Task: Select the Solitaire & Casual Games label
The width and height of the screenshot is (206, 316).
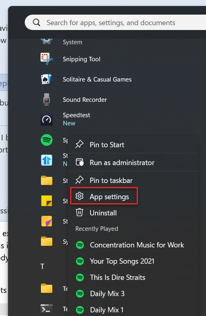Action: pos(97,80)
